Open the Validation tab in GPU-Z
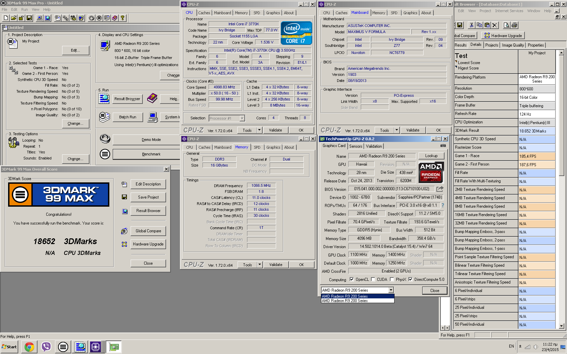567x354 pixels. tap(374, 146)
